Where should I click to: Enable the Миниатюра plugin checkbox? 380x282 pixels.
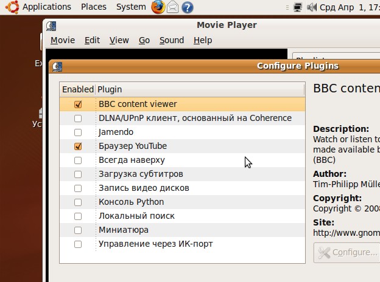tap(78, 230)
